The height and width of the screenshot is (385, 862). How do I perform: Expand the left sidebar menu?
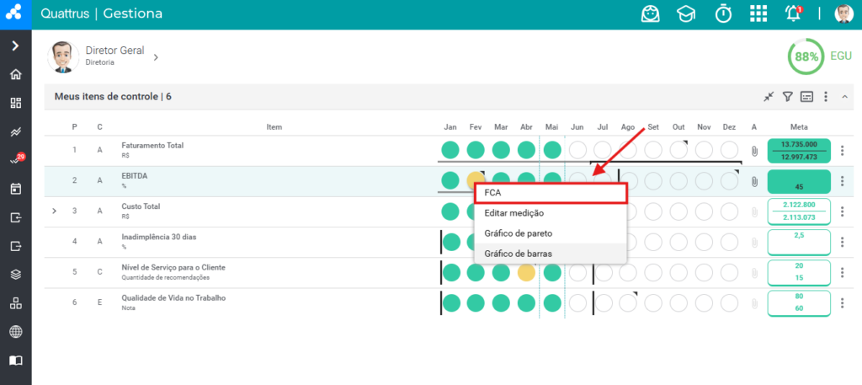pos(16,45)
